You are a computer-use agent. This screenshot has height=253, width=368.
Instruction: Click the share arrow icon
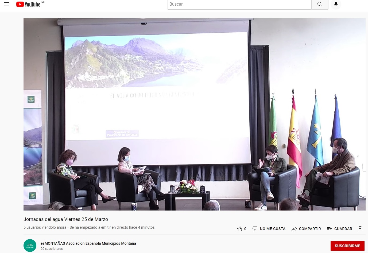click(294, 229)
